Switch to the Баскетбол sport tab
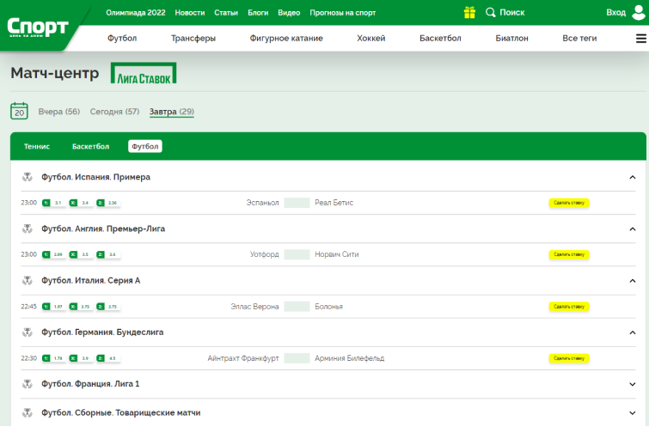This screenshot has width=649, height=427. [90, 146]
